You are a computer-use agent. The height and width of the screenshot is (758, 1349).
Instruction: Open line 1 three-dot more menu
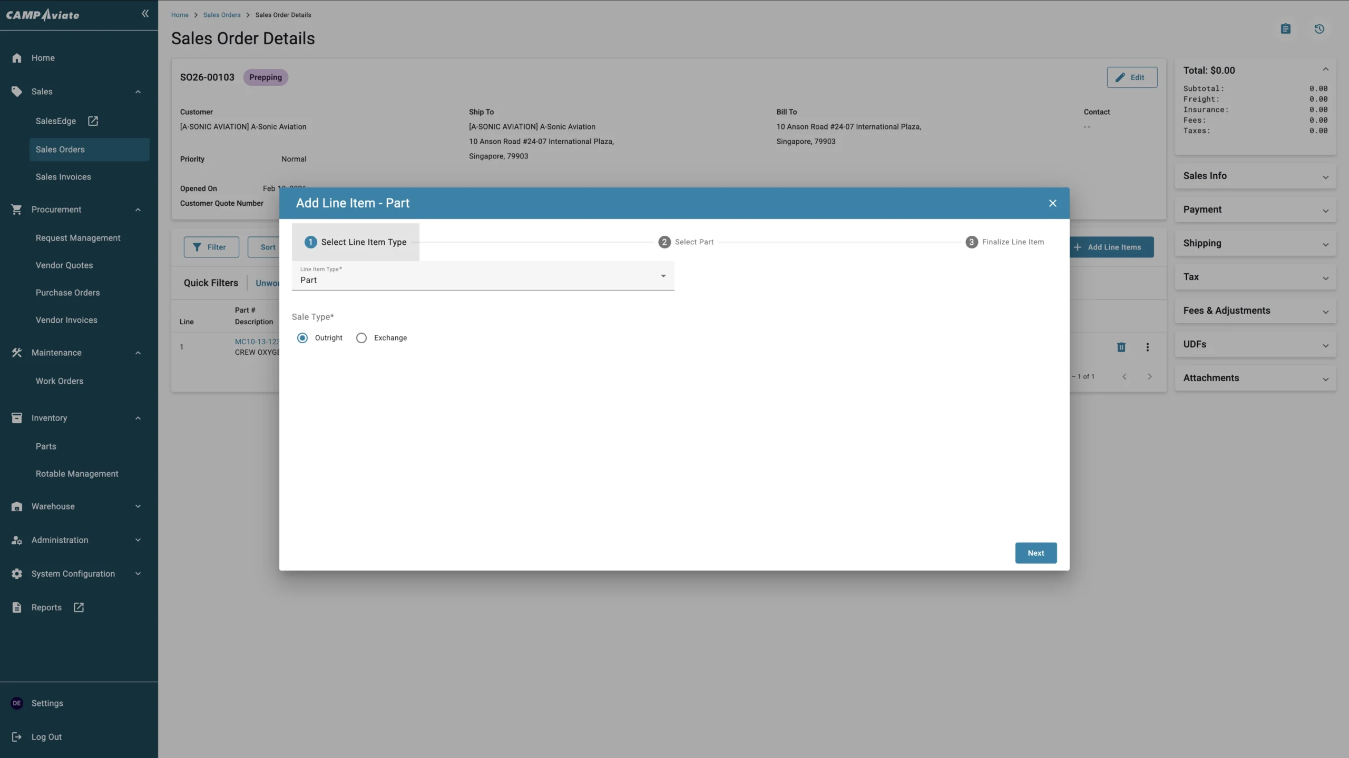1148,347
